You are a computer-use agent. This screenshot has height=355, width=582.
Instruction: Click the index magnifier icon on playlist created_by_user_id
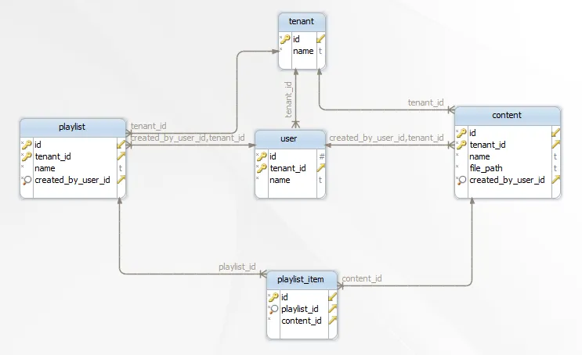click(27, 180)
